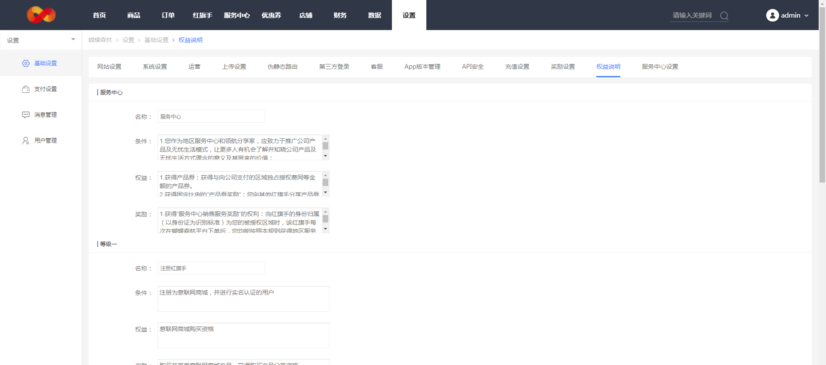Switch to the 运营 tab

tap(194, 67)
